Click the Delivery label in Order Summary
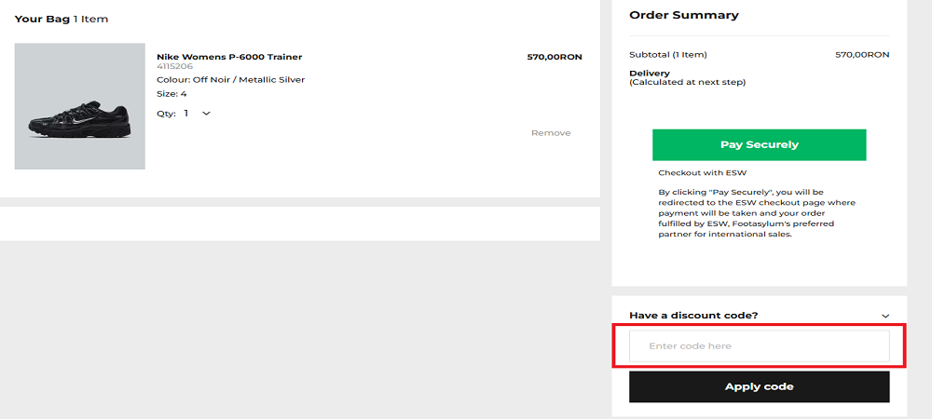This screenshot has height=419, width=932. 650,73
